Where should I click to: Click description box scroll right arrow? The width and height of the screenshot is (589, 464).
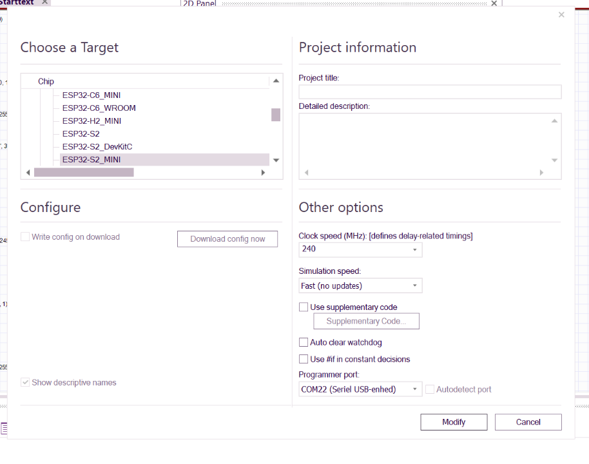[x=541, y=173]
